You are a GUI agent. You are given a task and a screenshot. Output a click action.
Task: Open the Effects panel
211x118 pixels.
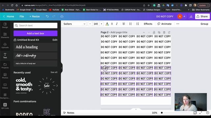pyautogui.click(x=148, y=24)
